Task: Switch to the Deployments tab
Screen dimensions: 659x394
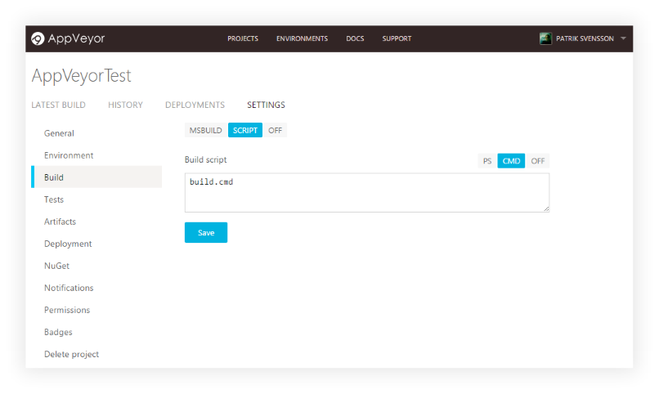Action: (x=195, y=105)
